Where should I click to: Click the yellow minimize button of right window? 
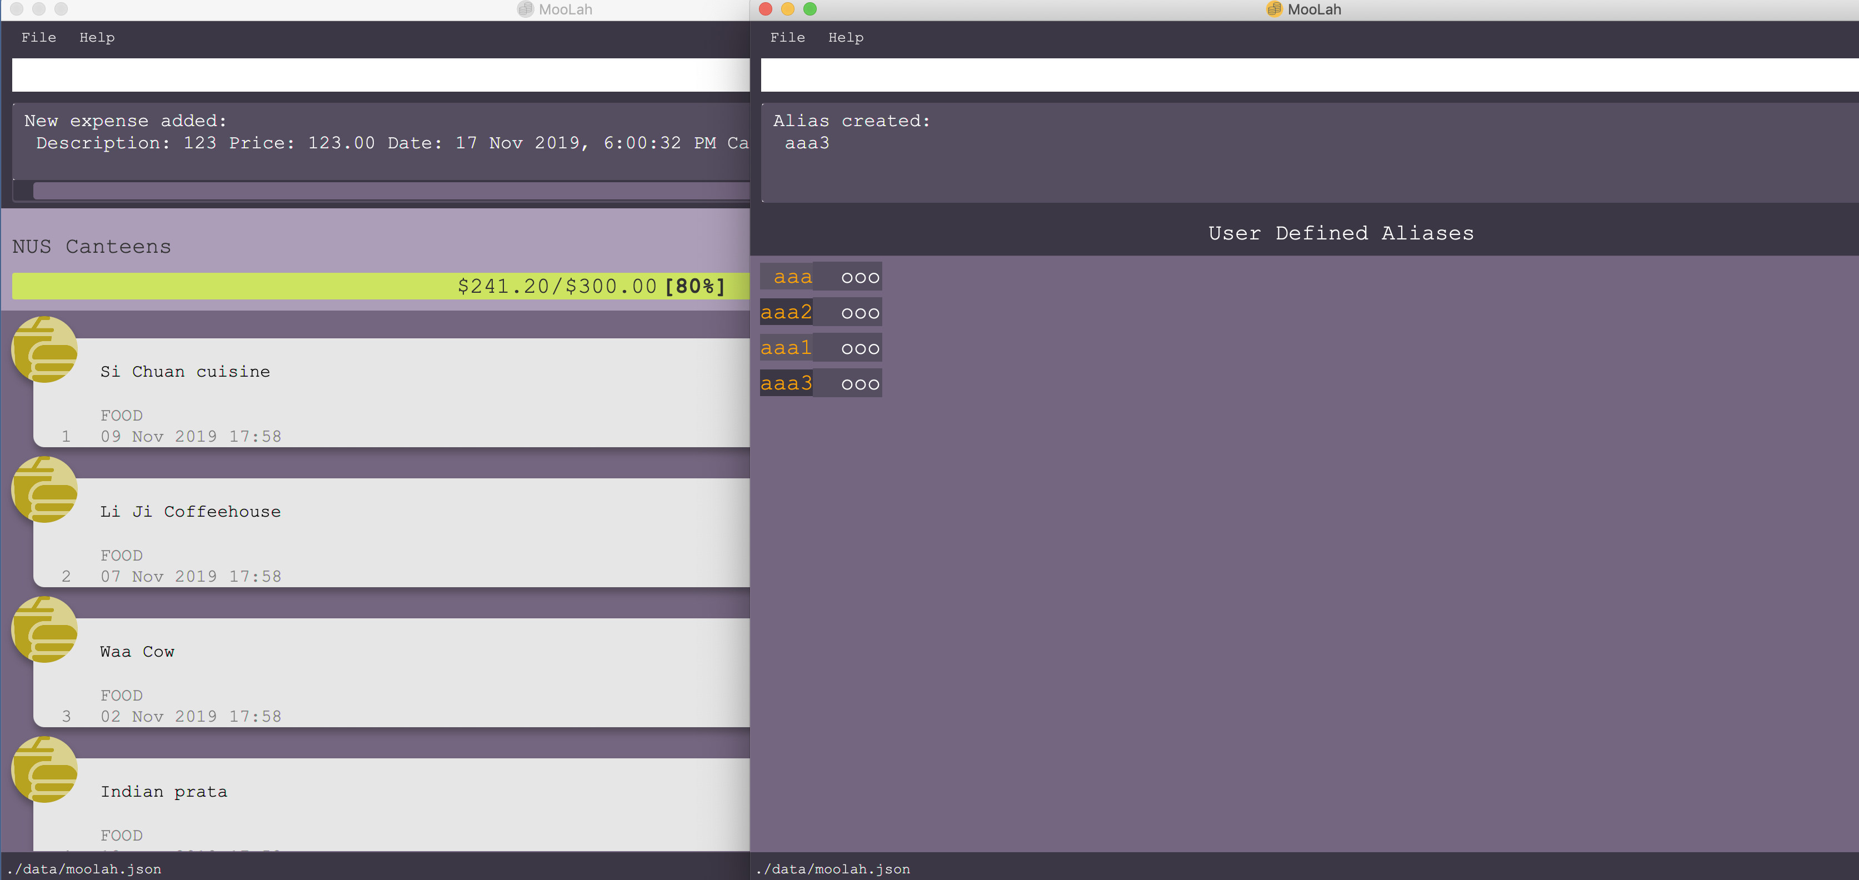(x=788, y=9)
